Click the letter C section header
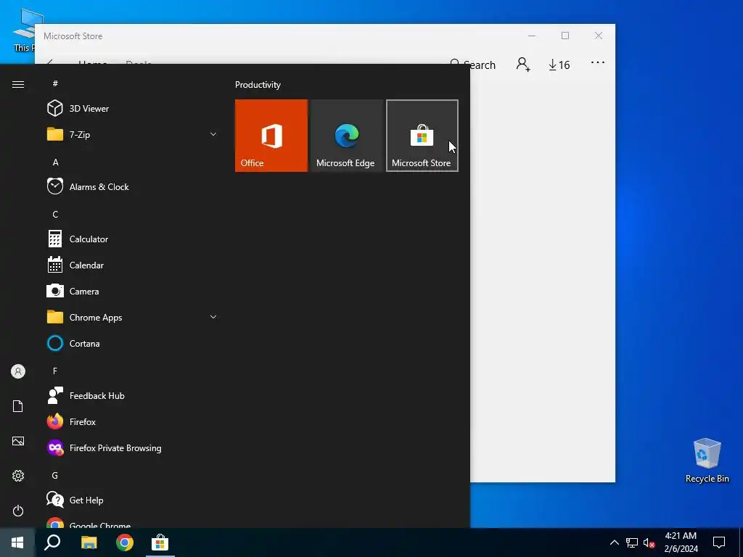Screen dimensions: 743x557 55,215
